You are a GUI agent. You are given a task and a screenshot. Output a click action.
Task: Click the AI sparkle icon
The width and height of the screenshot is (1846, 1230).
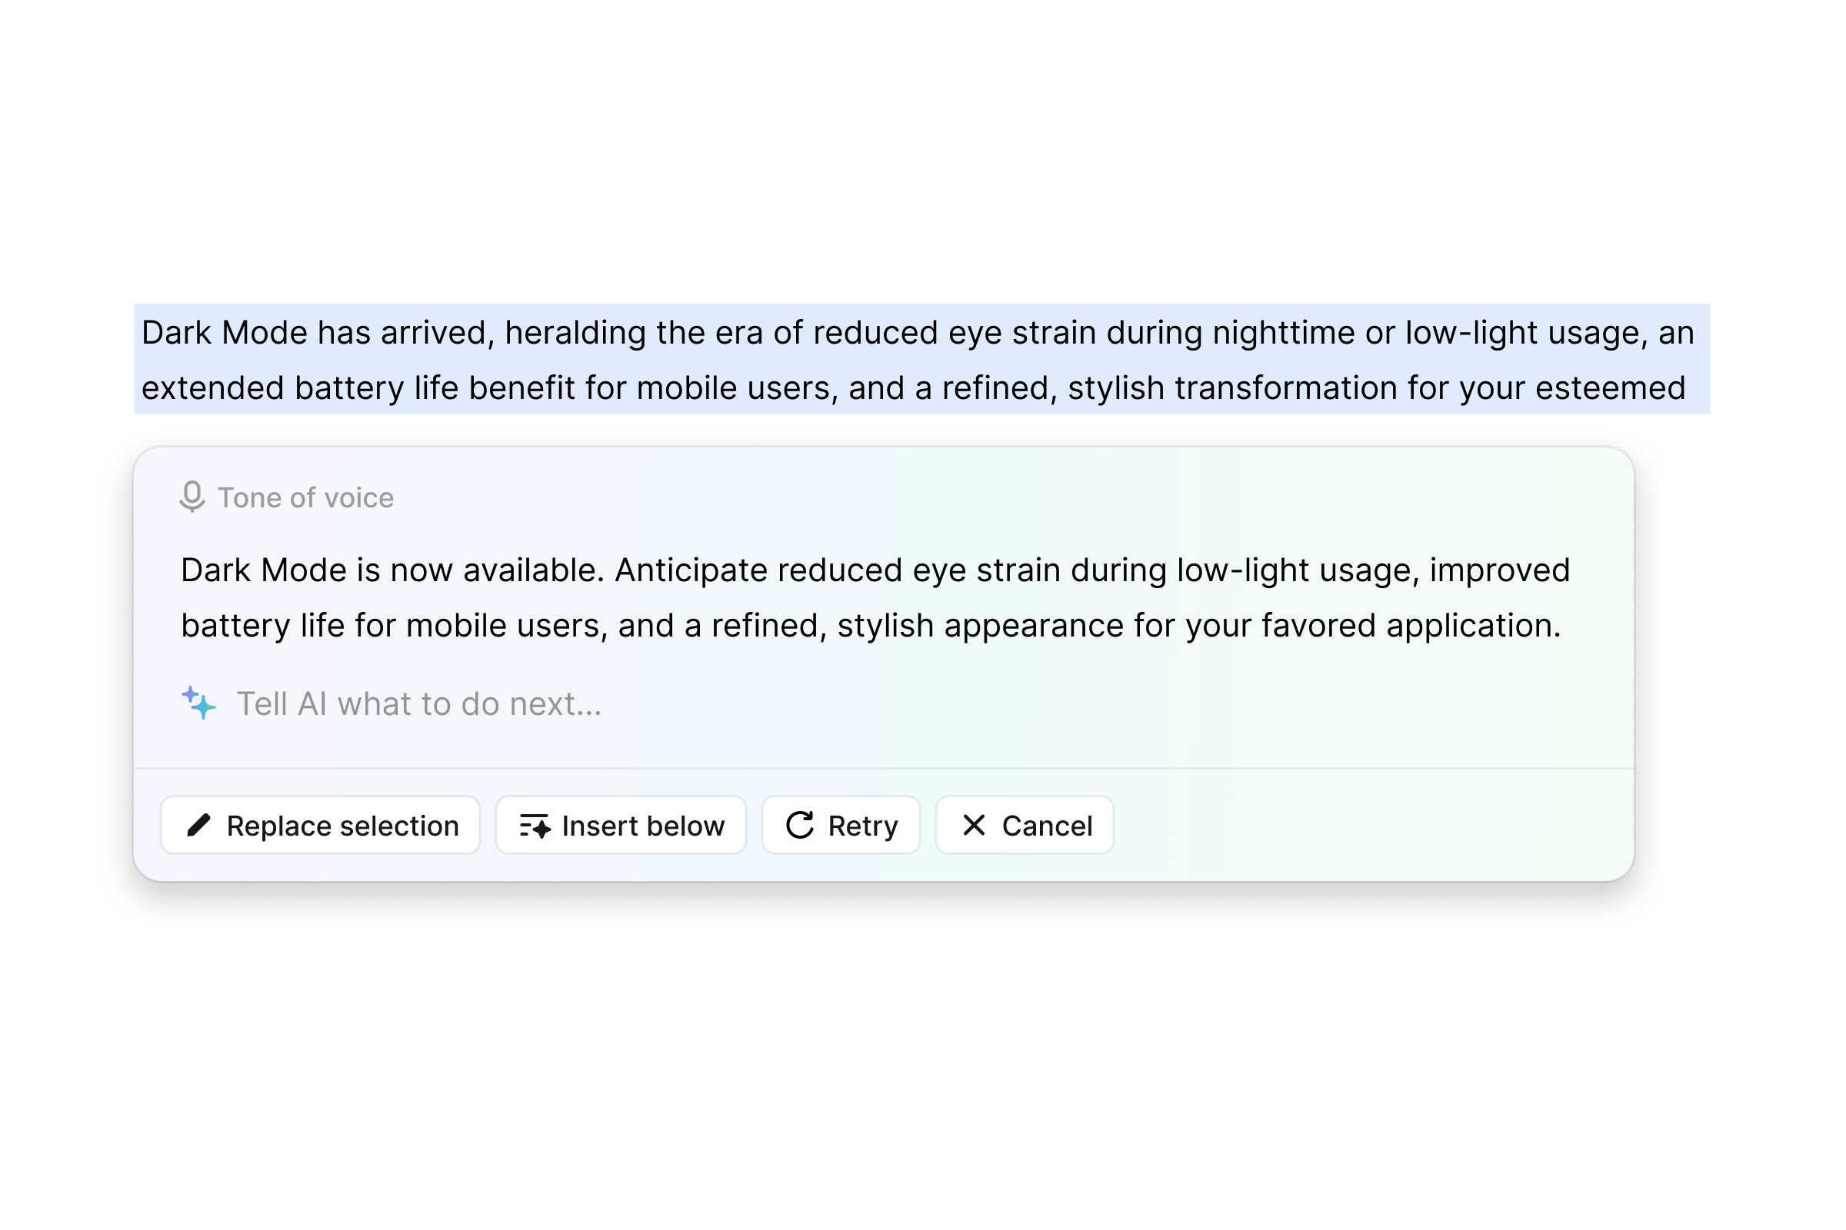pos(198,703)
